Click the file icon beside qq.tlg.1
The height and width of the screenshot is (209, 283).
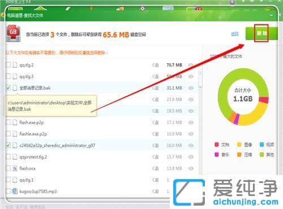pos(15,180)
